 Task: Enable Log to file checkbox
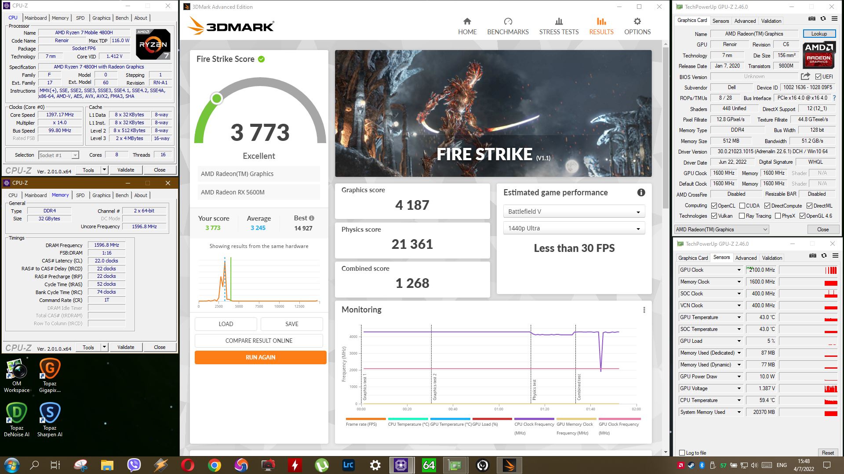682,453
